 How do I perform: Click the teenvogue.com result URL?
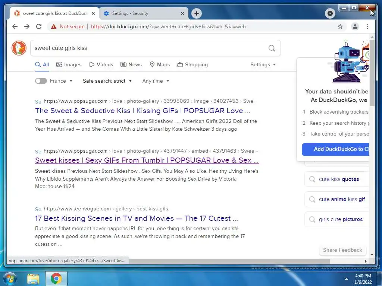[x=106, y=209]
